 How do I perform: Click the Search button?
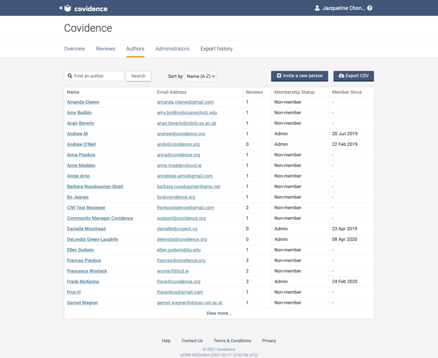138,76
